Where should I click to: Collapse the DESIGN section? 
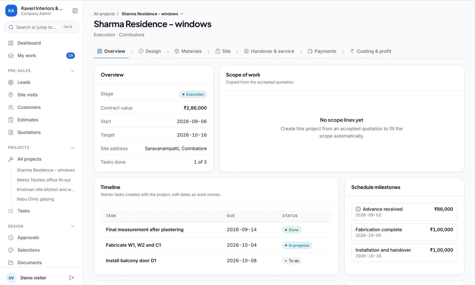coord(73,226)
